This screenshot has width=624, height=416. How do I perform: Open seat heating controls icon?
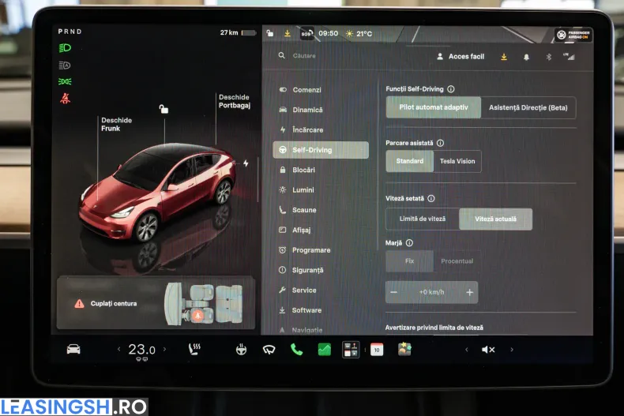194,349
